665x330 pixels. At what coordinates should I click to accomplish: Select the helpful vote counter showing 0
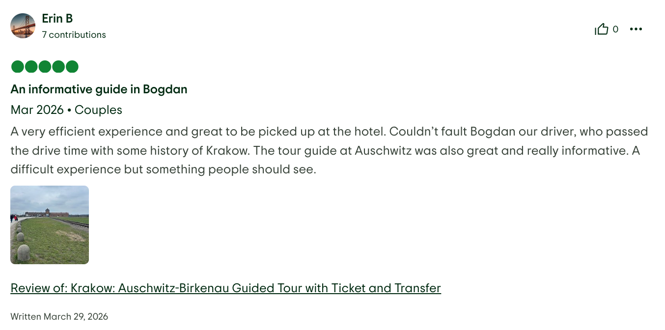615,29
